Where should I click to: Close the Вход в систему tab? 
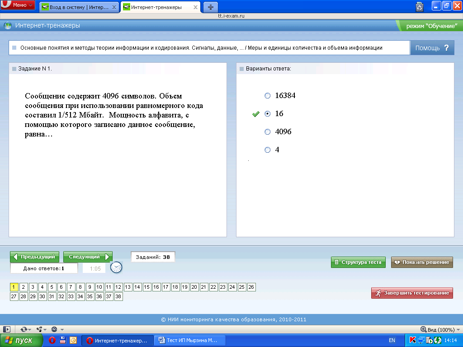114,7
